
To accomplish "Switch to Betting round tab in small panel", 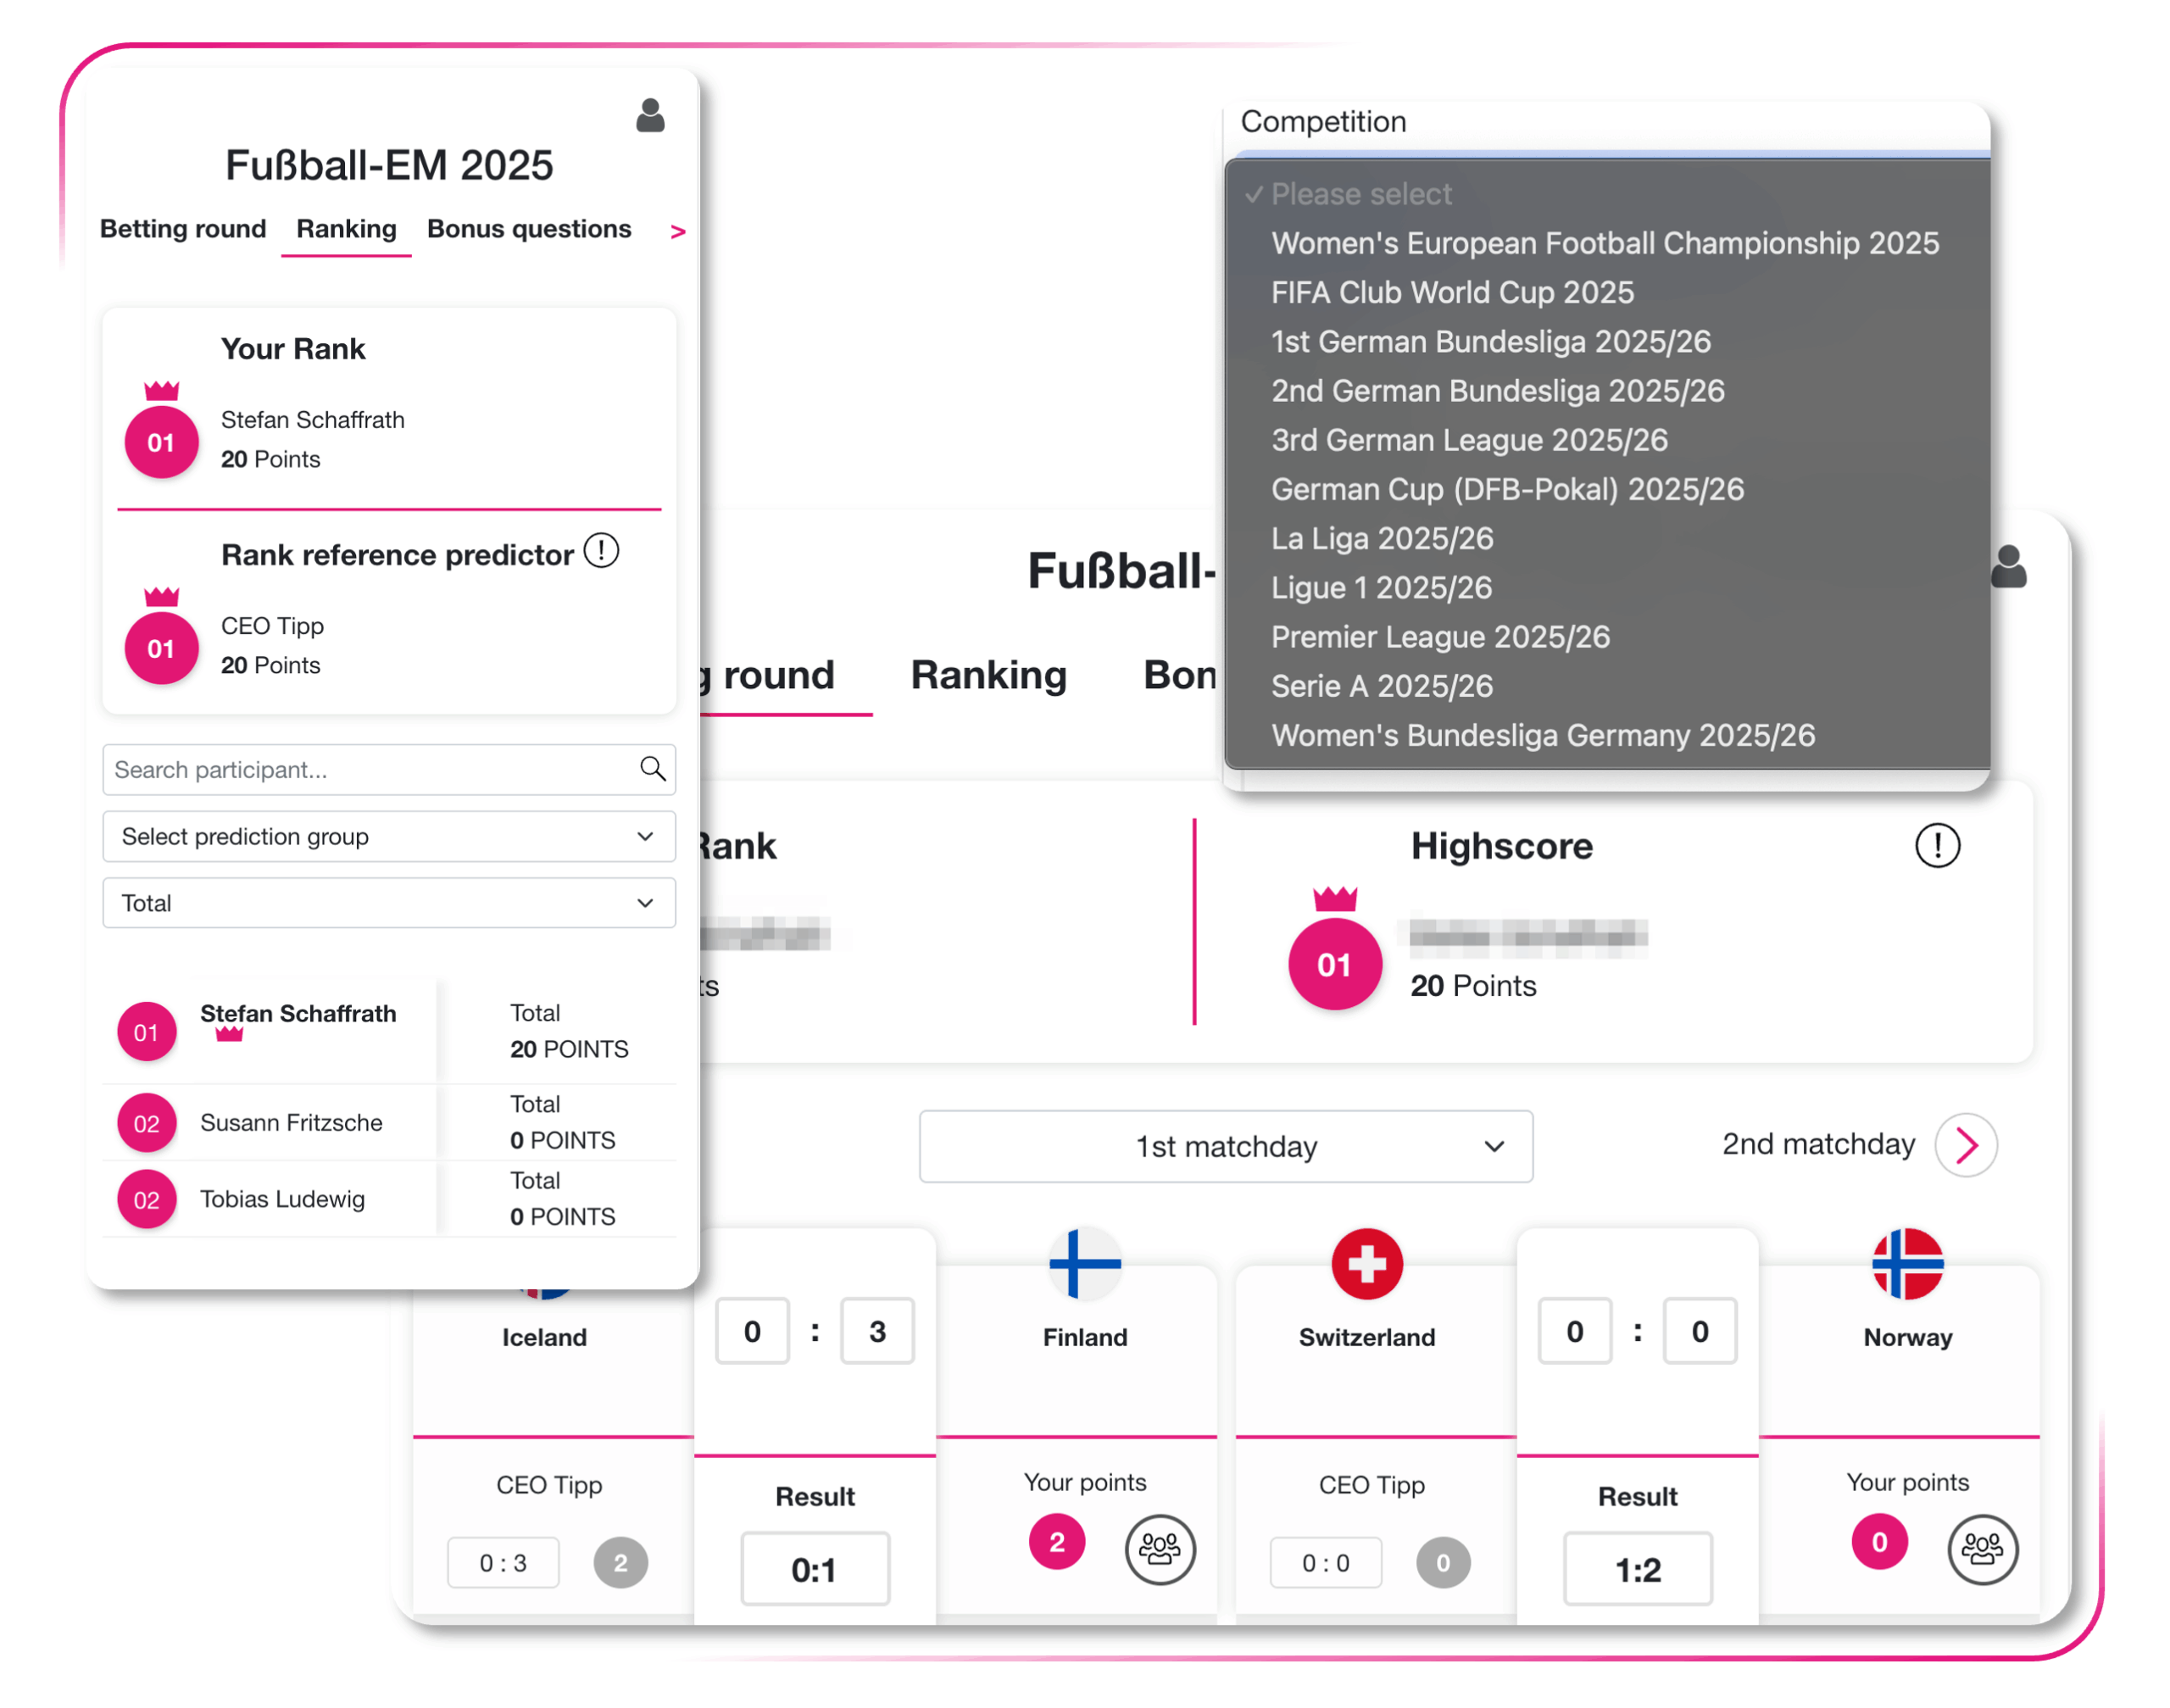I will [183, 229].
